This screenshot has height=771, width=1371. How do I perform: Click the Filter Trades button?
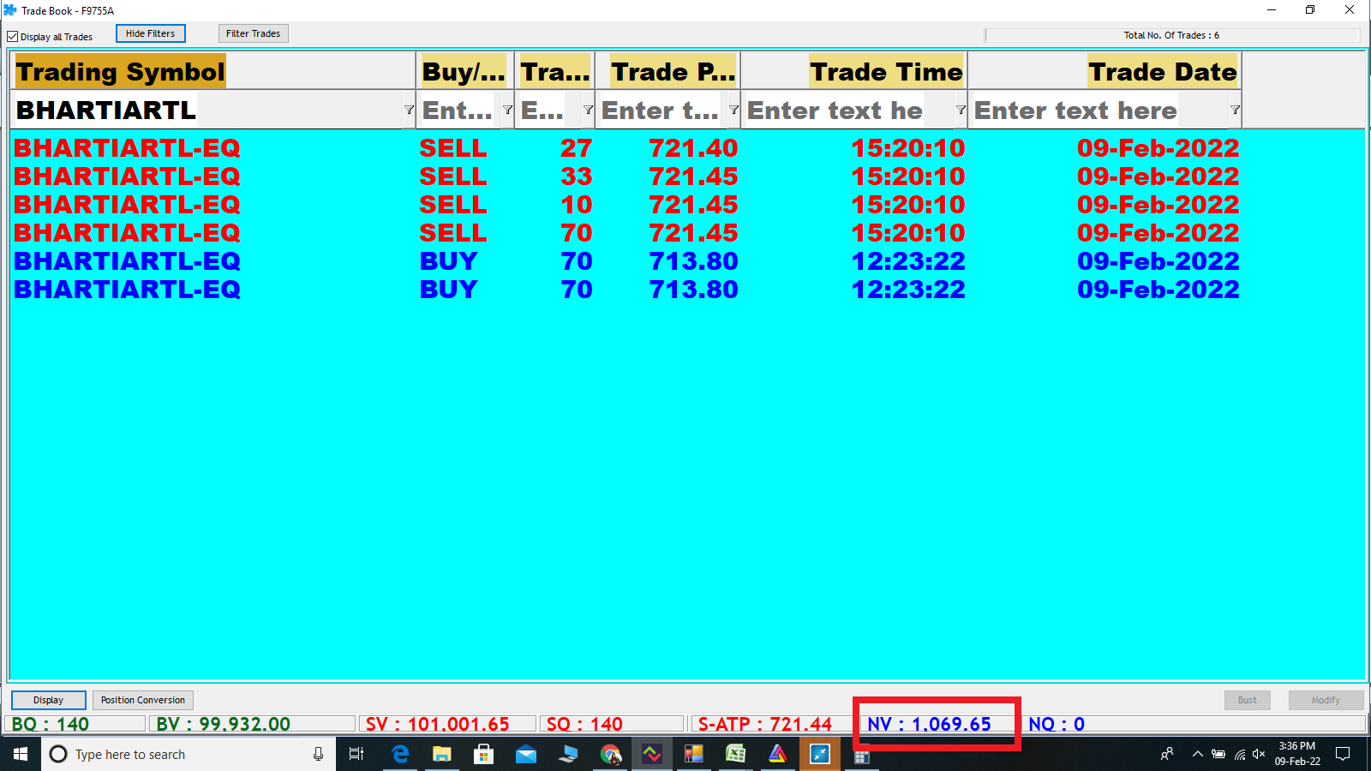click(x=253, y=33)
